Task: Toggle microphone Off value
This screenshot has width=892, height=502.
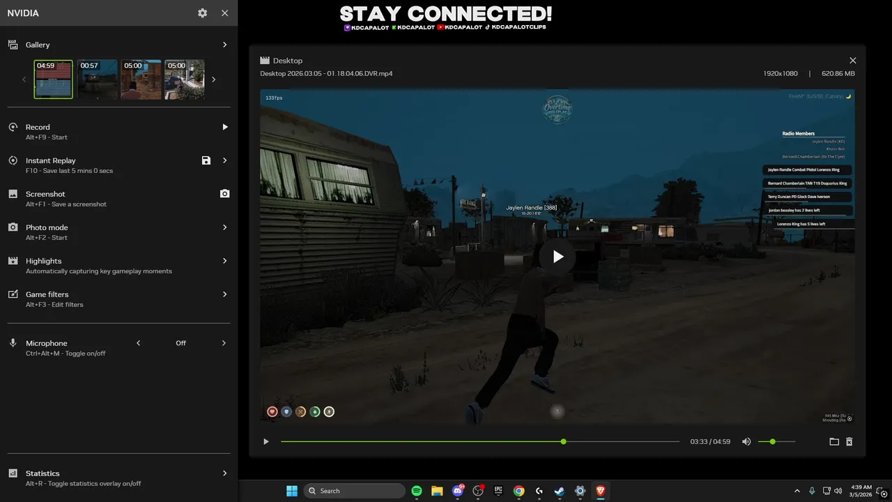Action: click(181, 343)
